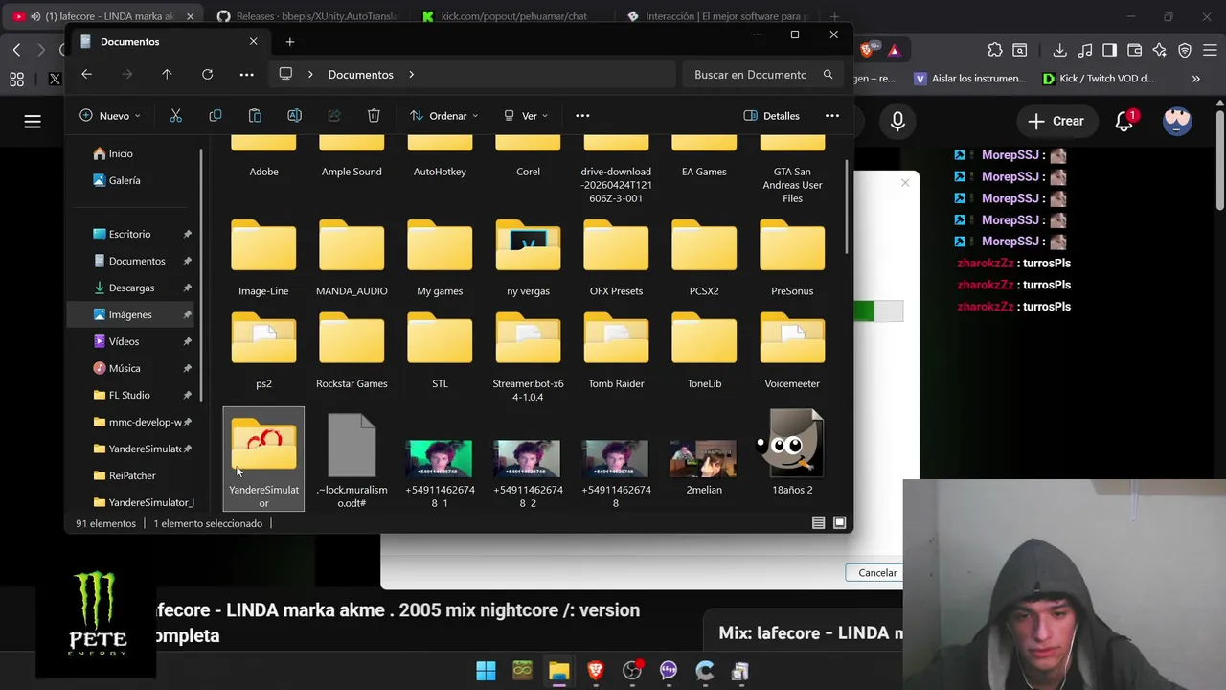Image resolution: width=1226 pixels, height=690 pixels.
Task: Expand the Ver dropdown menu
Action: (x=526, y=116)
